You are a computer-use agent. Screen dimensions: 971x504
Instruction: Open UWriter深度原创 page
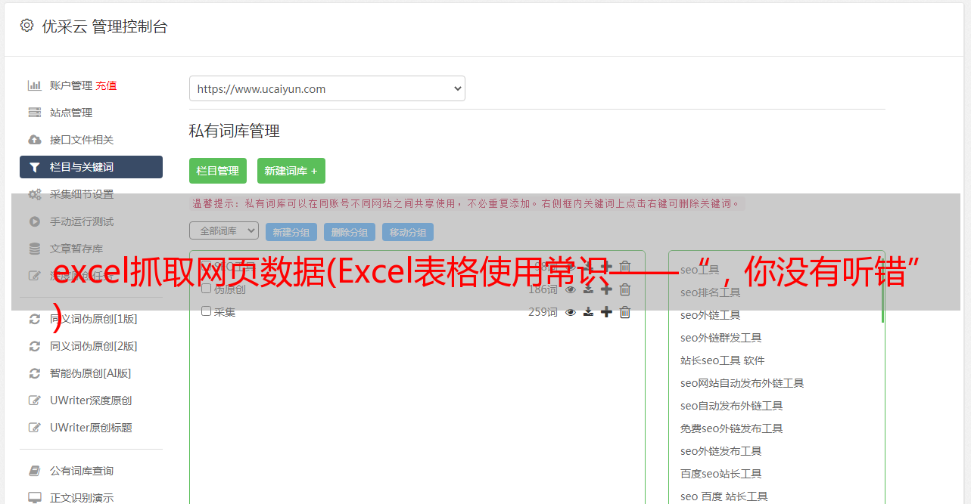[x=91, y=400]
